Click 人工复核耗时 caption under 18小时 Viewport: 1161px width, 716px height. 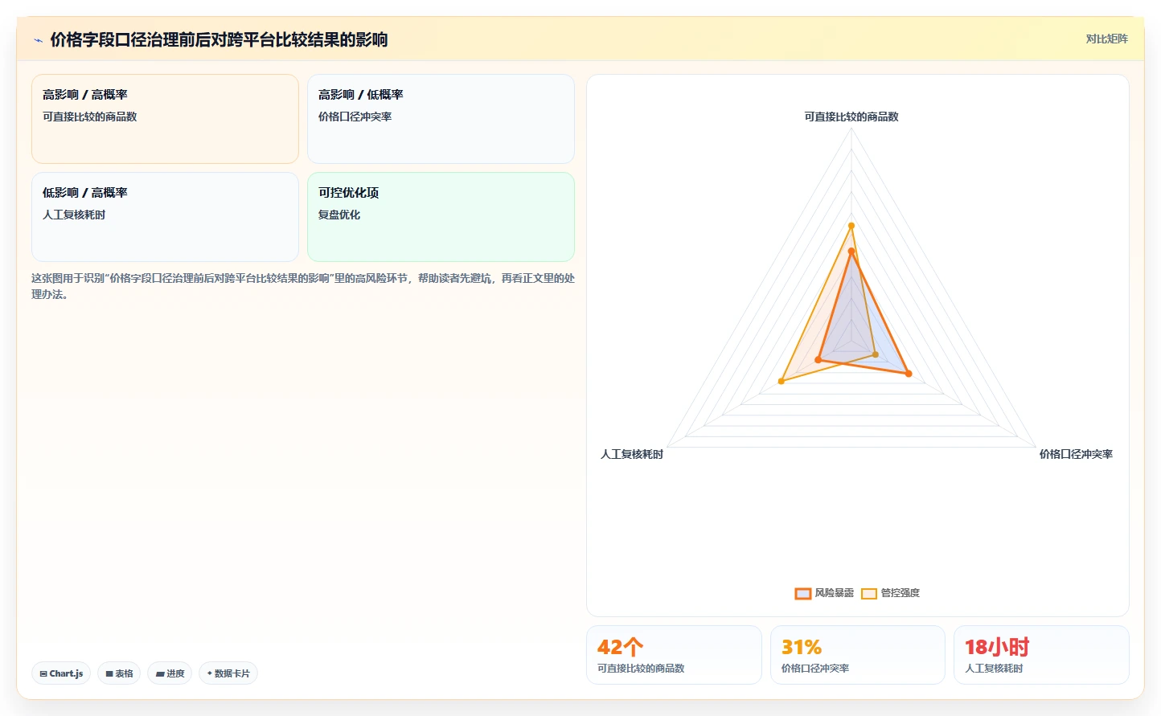click(994, 669)
